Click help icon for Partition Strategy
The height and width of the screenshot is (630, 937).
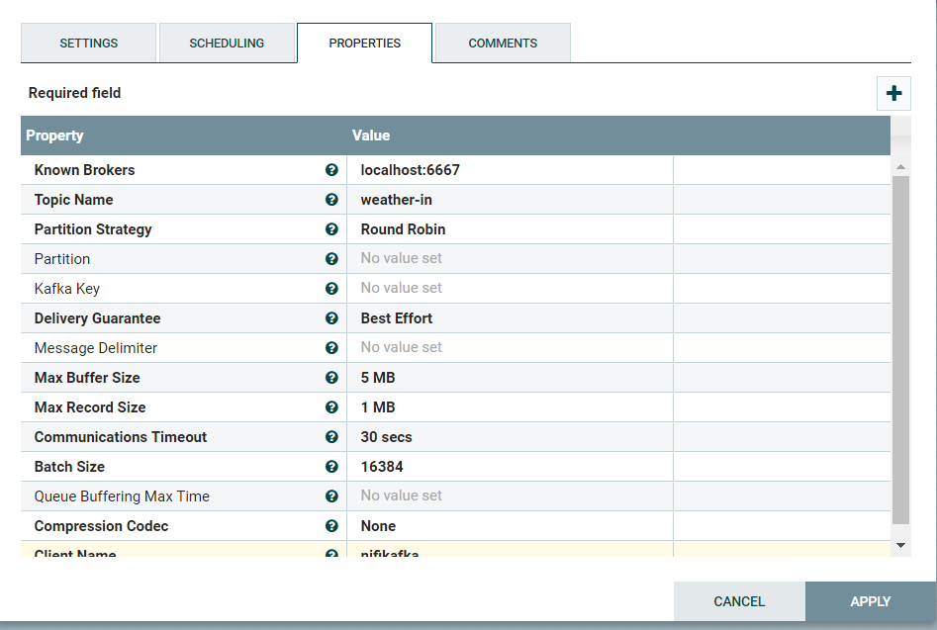(331, 229)
